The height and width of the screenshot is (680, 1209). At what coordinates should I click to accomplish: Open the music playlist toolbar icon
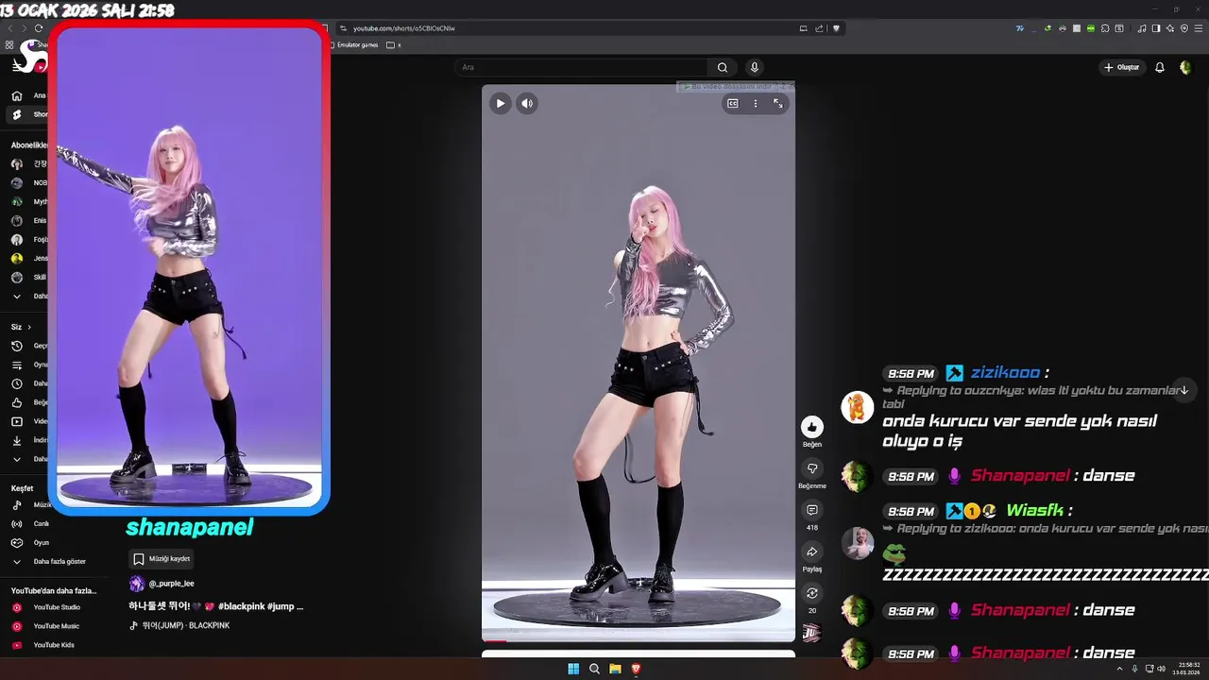1142,28
